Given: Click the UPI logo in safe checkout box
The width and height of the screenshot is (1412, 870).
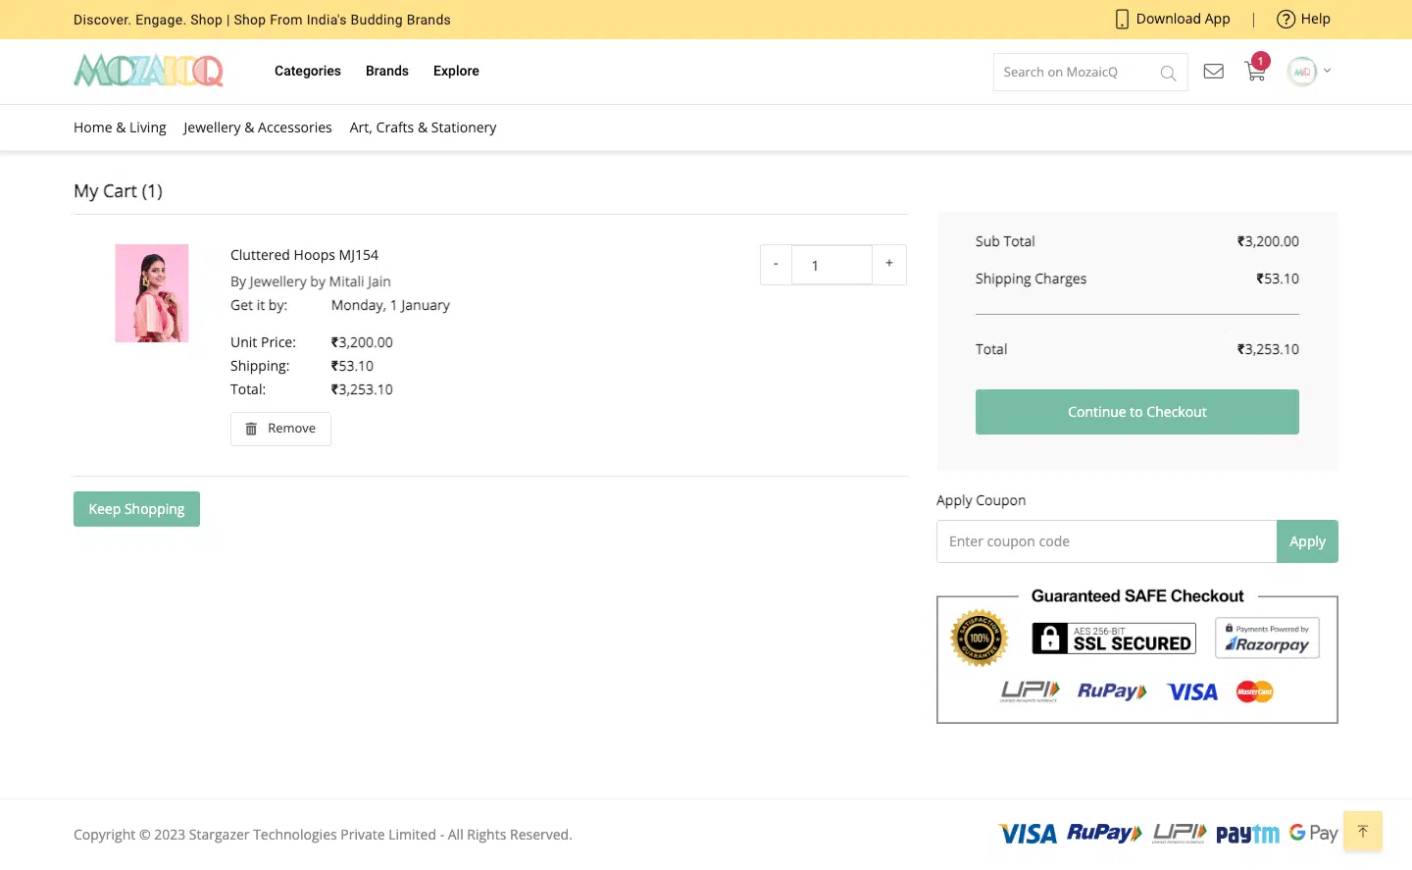Looking at the screenshot, I should click(1030, 691).
